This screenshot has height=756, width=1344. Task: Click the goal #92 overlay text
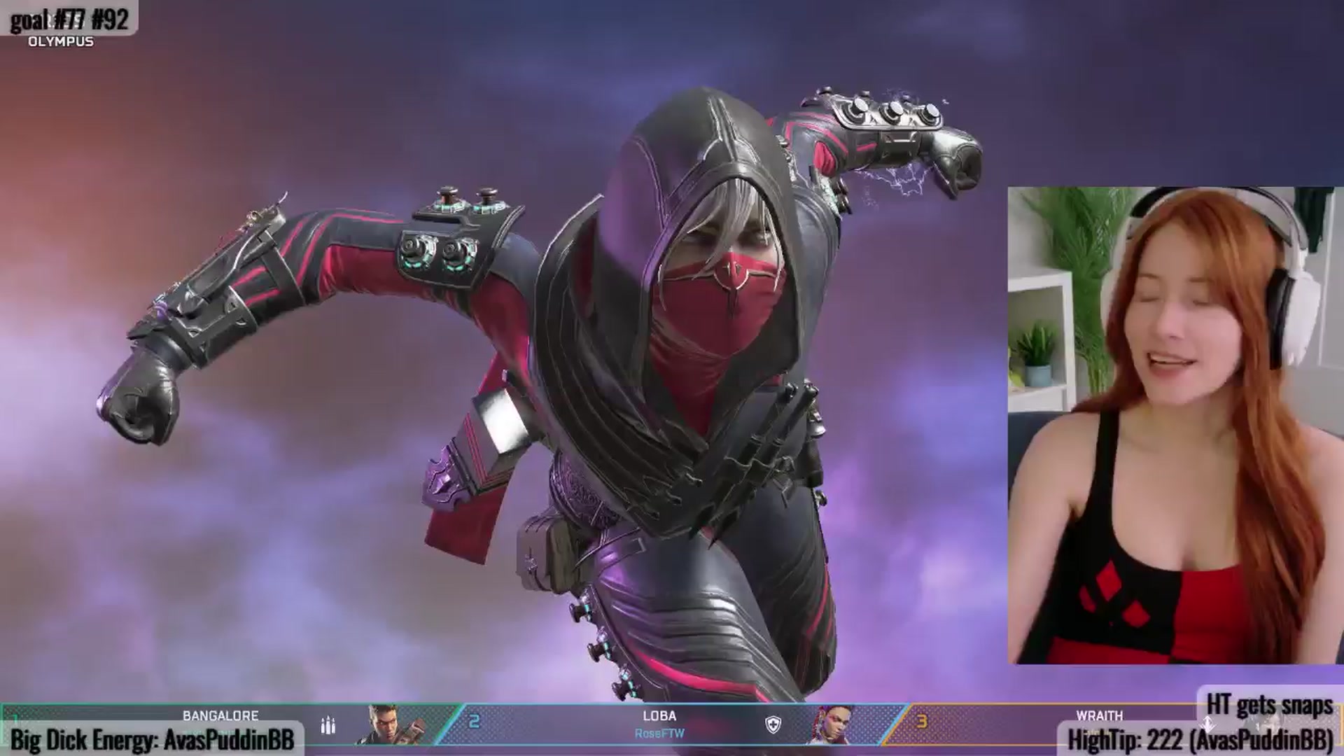69,20
